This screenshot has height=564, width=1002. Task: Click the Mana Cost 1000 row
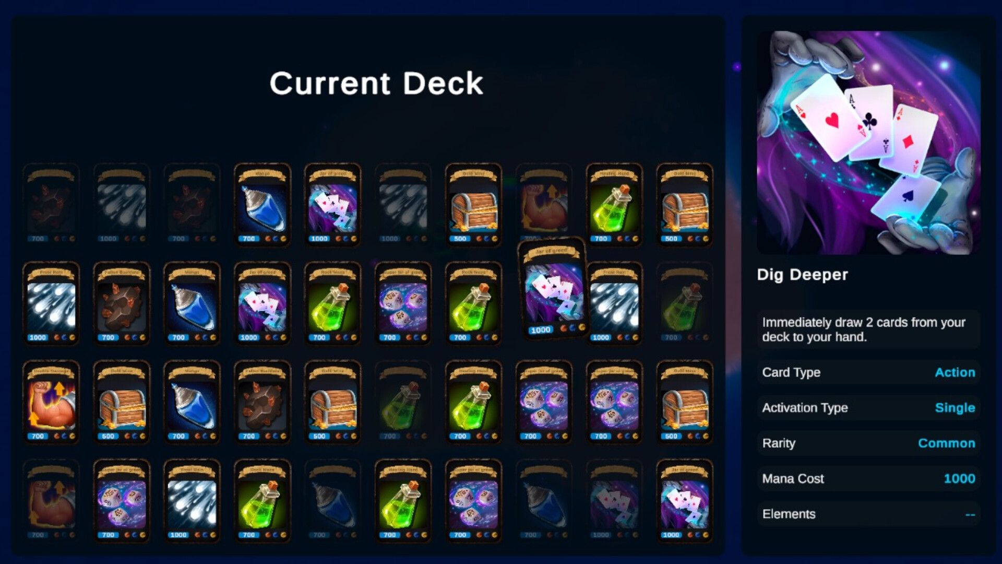(x=868, y=479)
